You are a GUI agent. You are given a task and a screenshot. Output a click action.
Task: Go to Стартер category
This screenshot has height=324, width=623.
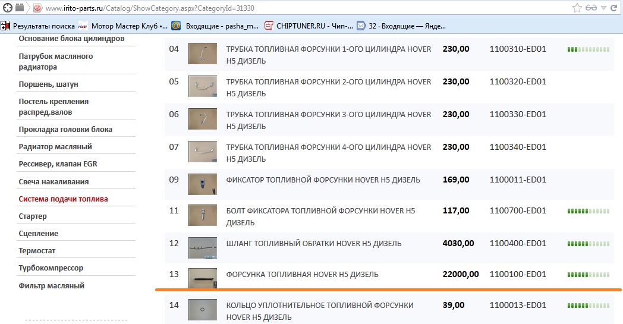point(33,216)
